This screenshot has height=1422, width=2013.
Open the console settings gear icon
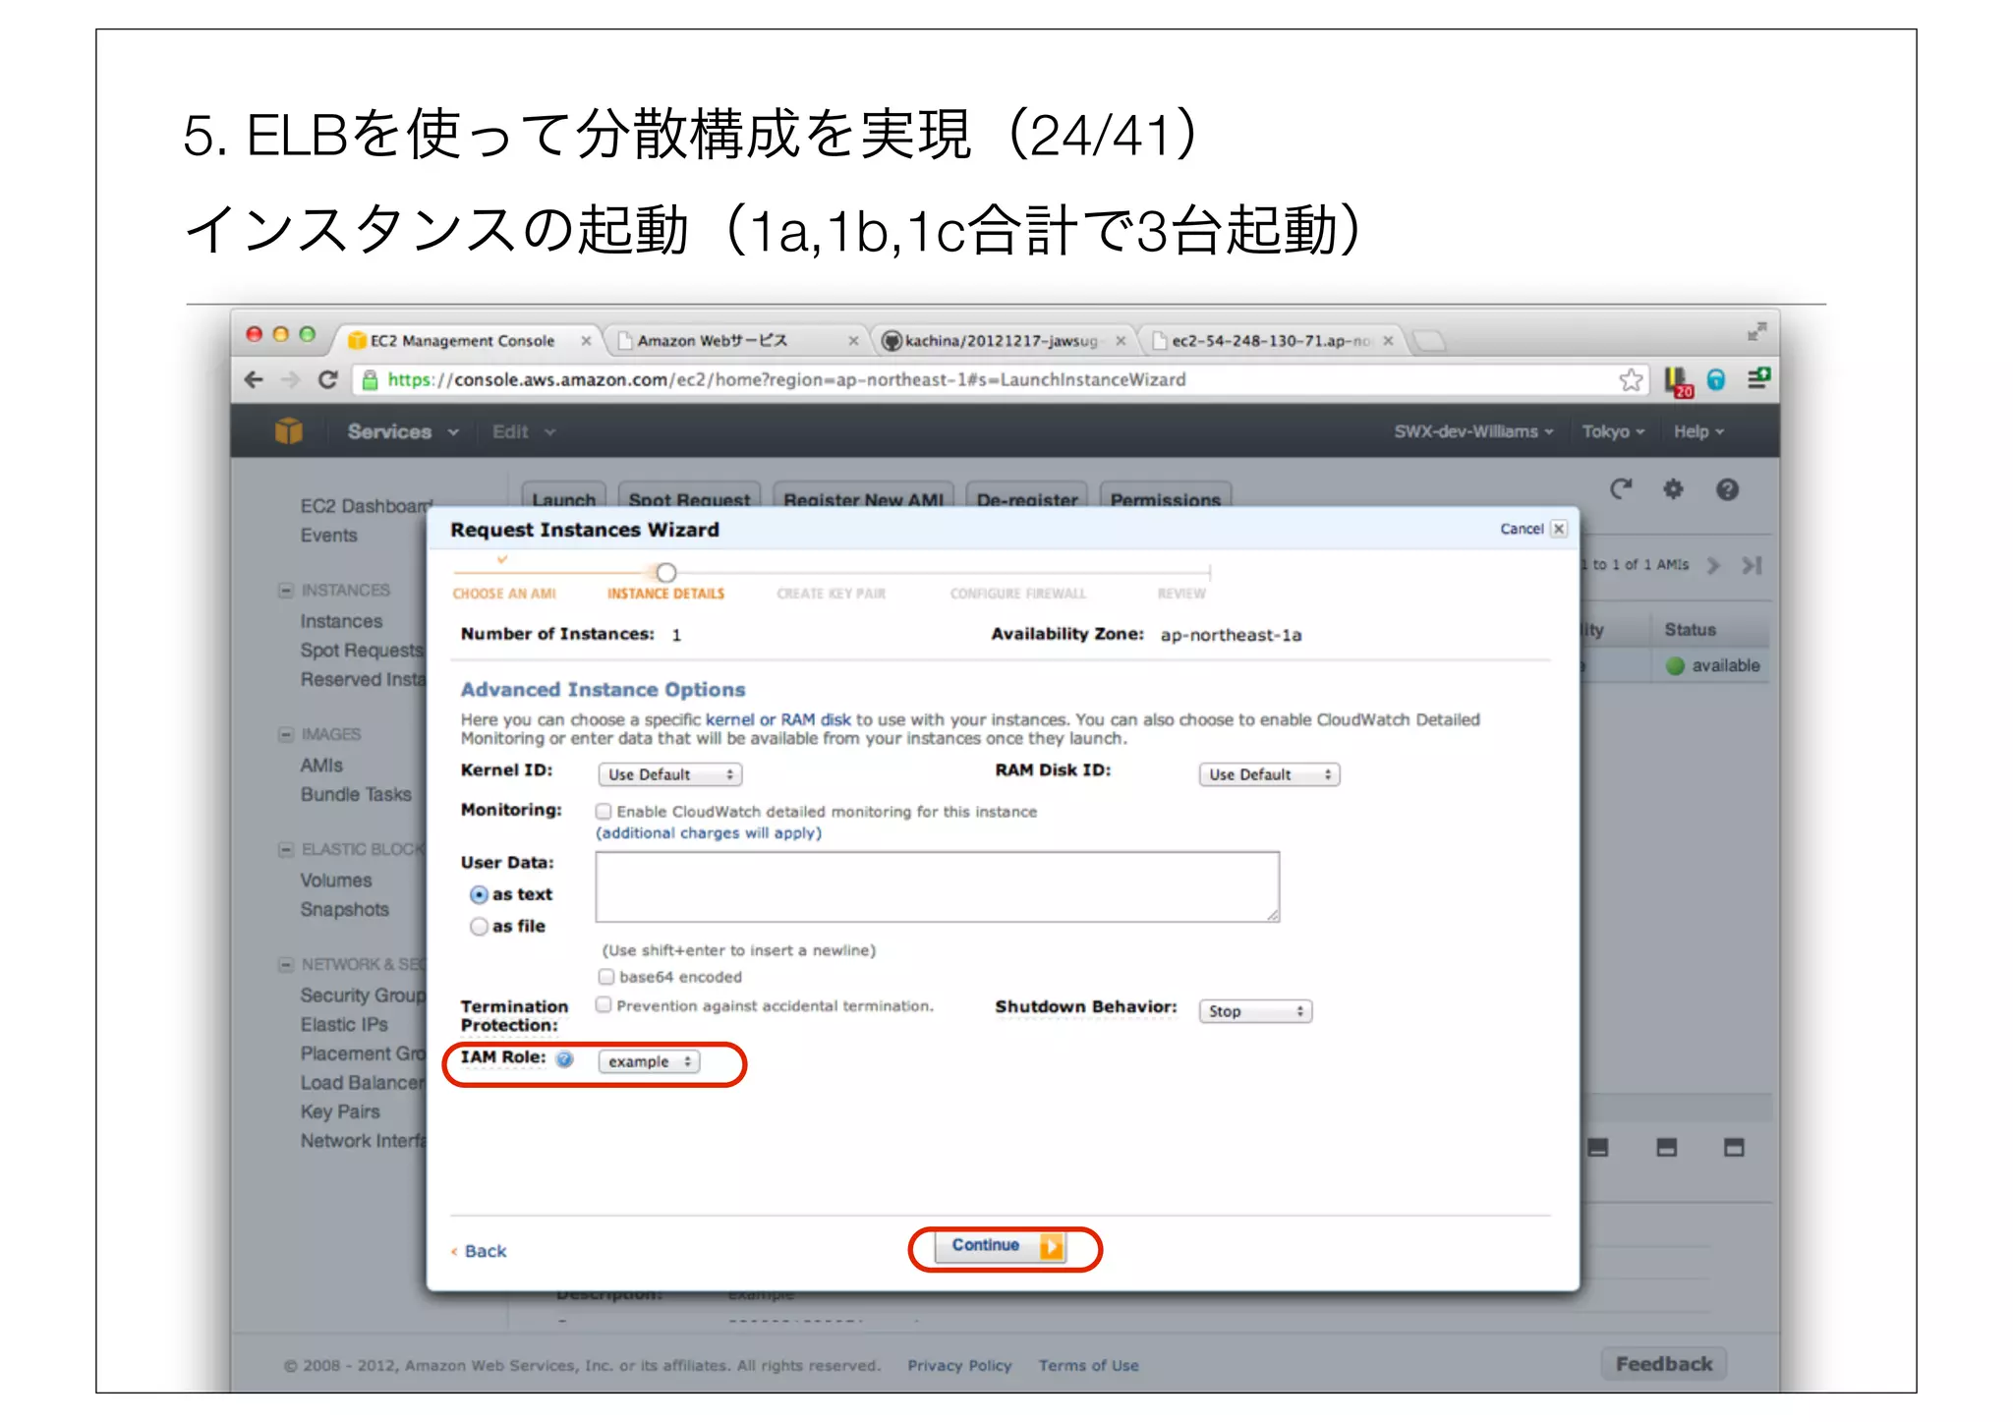pos(1673,489)
